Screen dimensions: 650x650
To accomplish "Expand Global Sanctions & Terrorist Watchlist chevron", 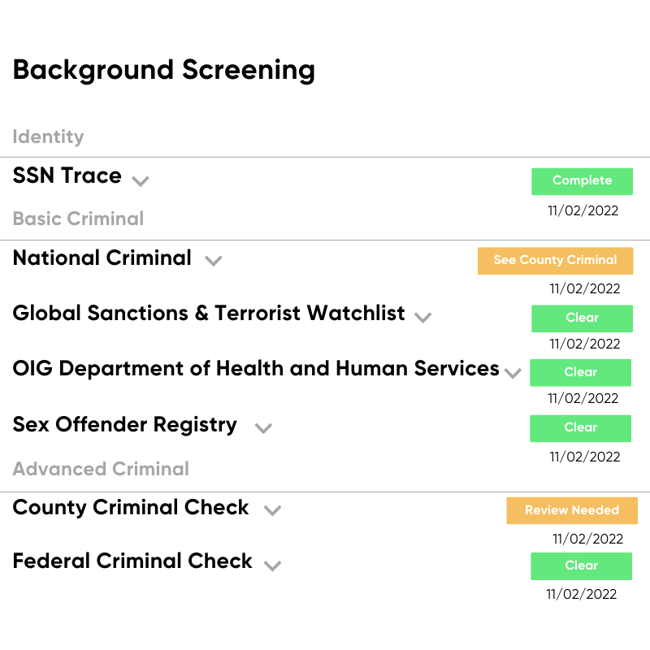I will (x=422, y=318).
